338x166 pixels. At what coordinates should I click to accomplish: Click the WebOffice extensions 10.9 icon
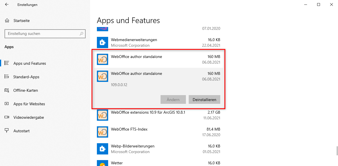102,115
